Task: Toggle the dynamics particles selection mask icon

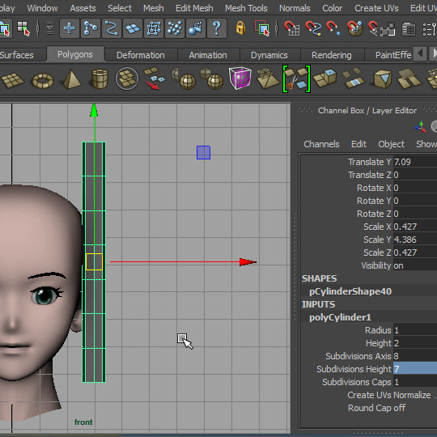Action: tap(175, 28)
